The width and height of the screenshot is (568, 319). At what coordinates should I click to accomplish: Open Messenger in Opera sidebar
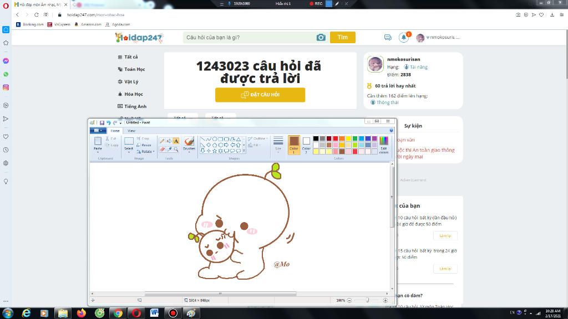(x=6, y=61)
